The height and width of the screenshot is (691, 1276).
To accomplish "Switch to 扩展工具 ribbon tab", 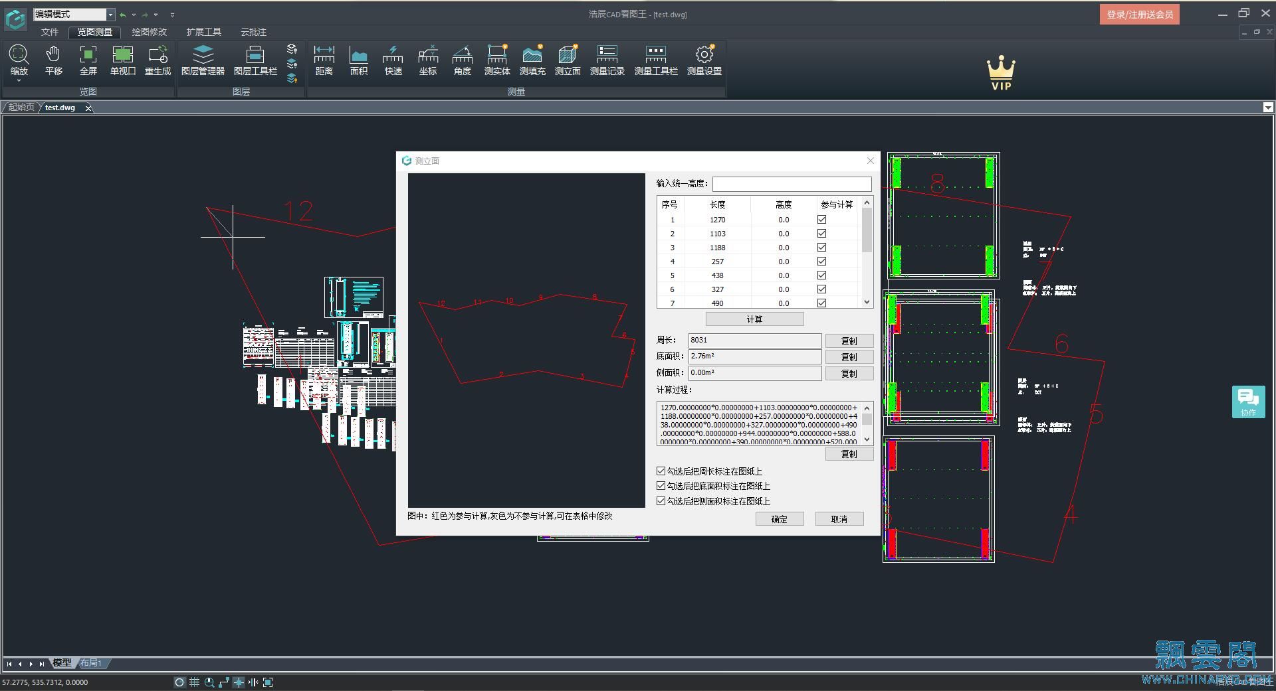I will (203, 32).
